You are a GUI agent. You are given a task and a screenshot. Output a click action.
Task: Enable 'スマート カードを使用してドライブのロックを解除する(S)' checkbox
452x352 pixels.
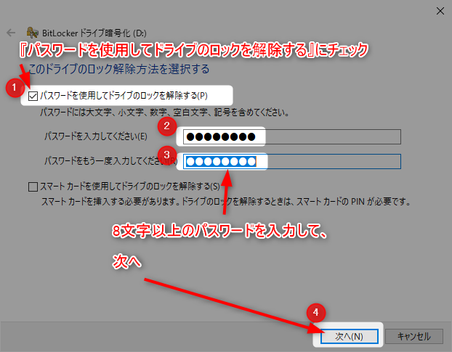pyautogui.click(x=33, y=187)
